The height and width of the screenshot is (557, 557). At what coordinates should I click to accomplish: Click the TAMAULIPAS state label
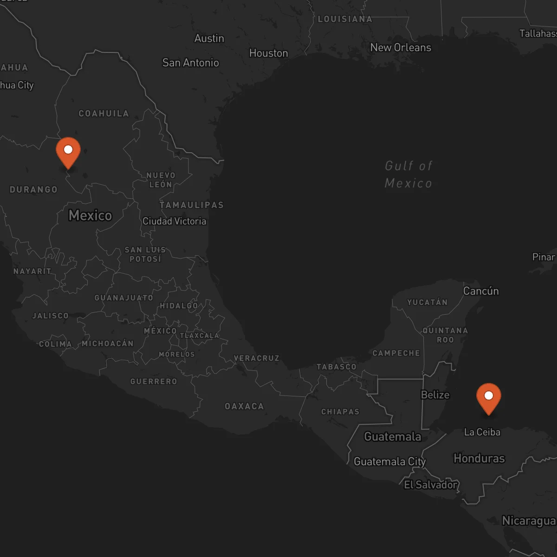point(192,205)
